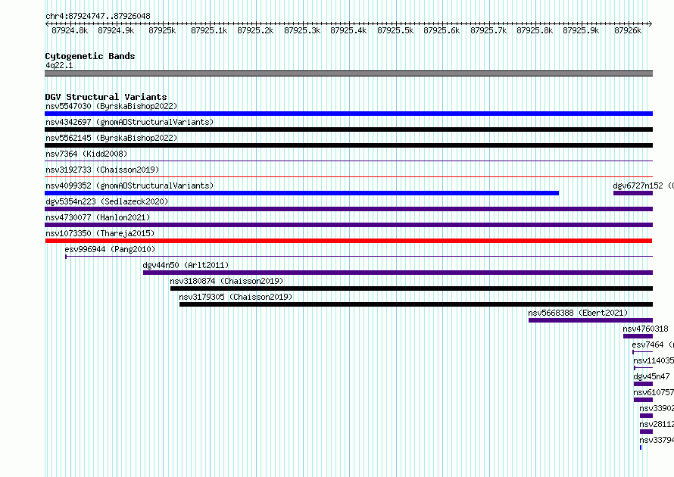Click the 87925.3k ruler tick label
Image resolution: width=674 pixels, height=477 pixels.
tap(302, 30)
